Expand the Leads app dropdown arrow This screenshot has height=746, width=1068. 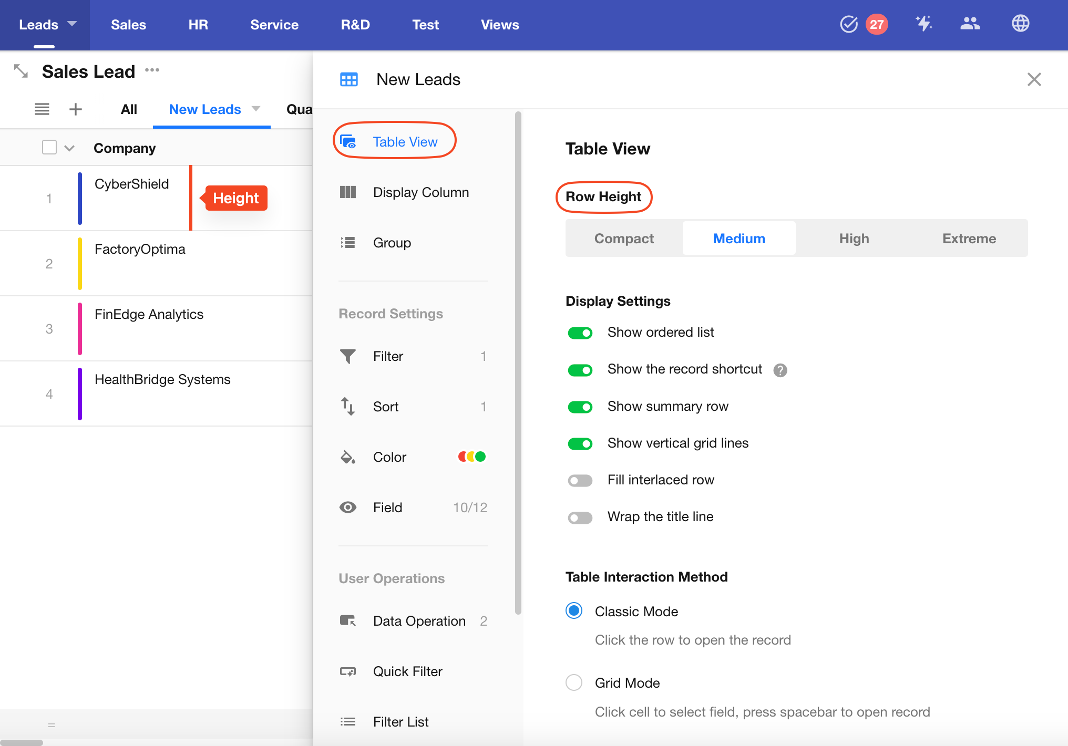pos(72,24)
